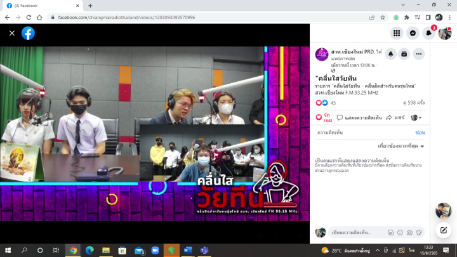
Task: Open Chrome extensions puzzle icon
Action: pos(407,18)
